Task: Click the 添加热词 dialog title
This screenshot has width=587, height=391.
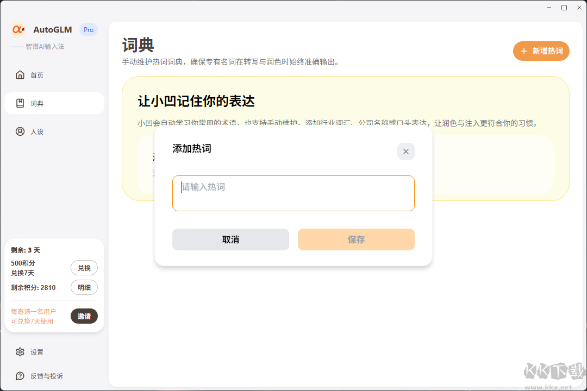Action: click(192, 149)
